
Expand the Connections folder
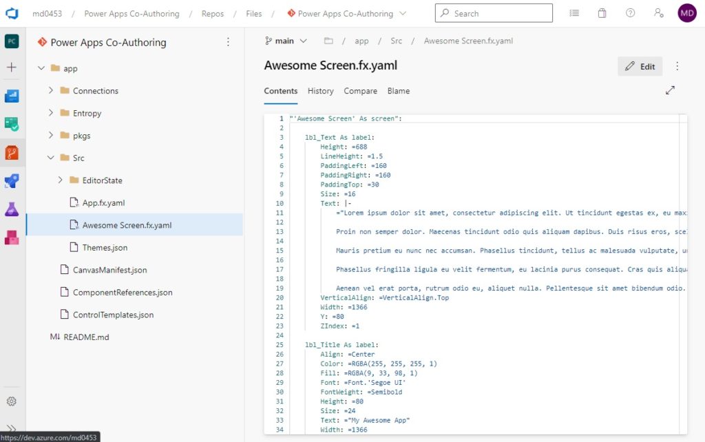[51, 90]
